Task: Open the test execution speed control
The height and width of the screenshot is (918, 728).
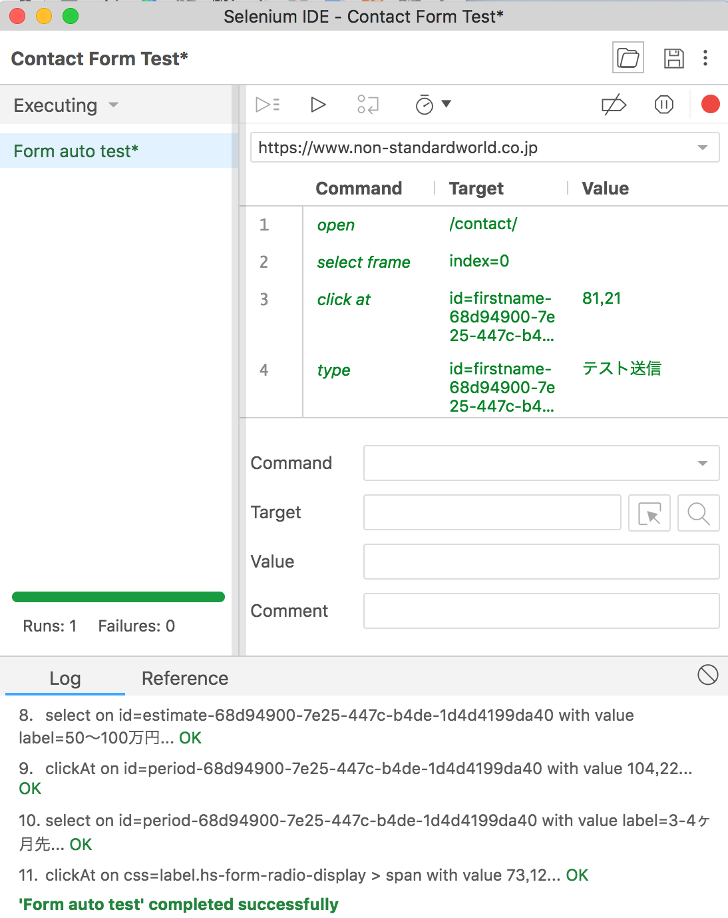Action: click(433, 105)
